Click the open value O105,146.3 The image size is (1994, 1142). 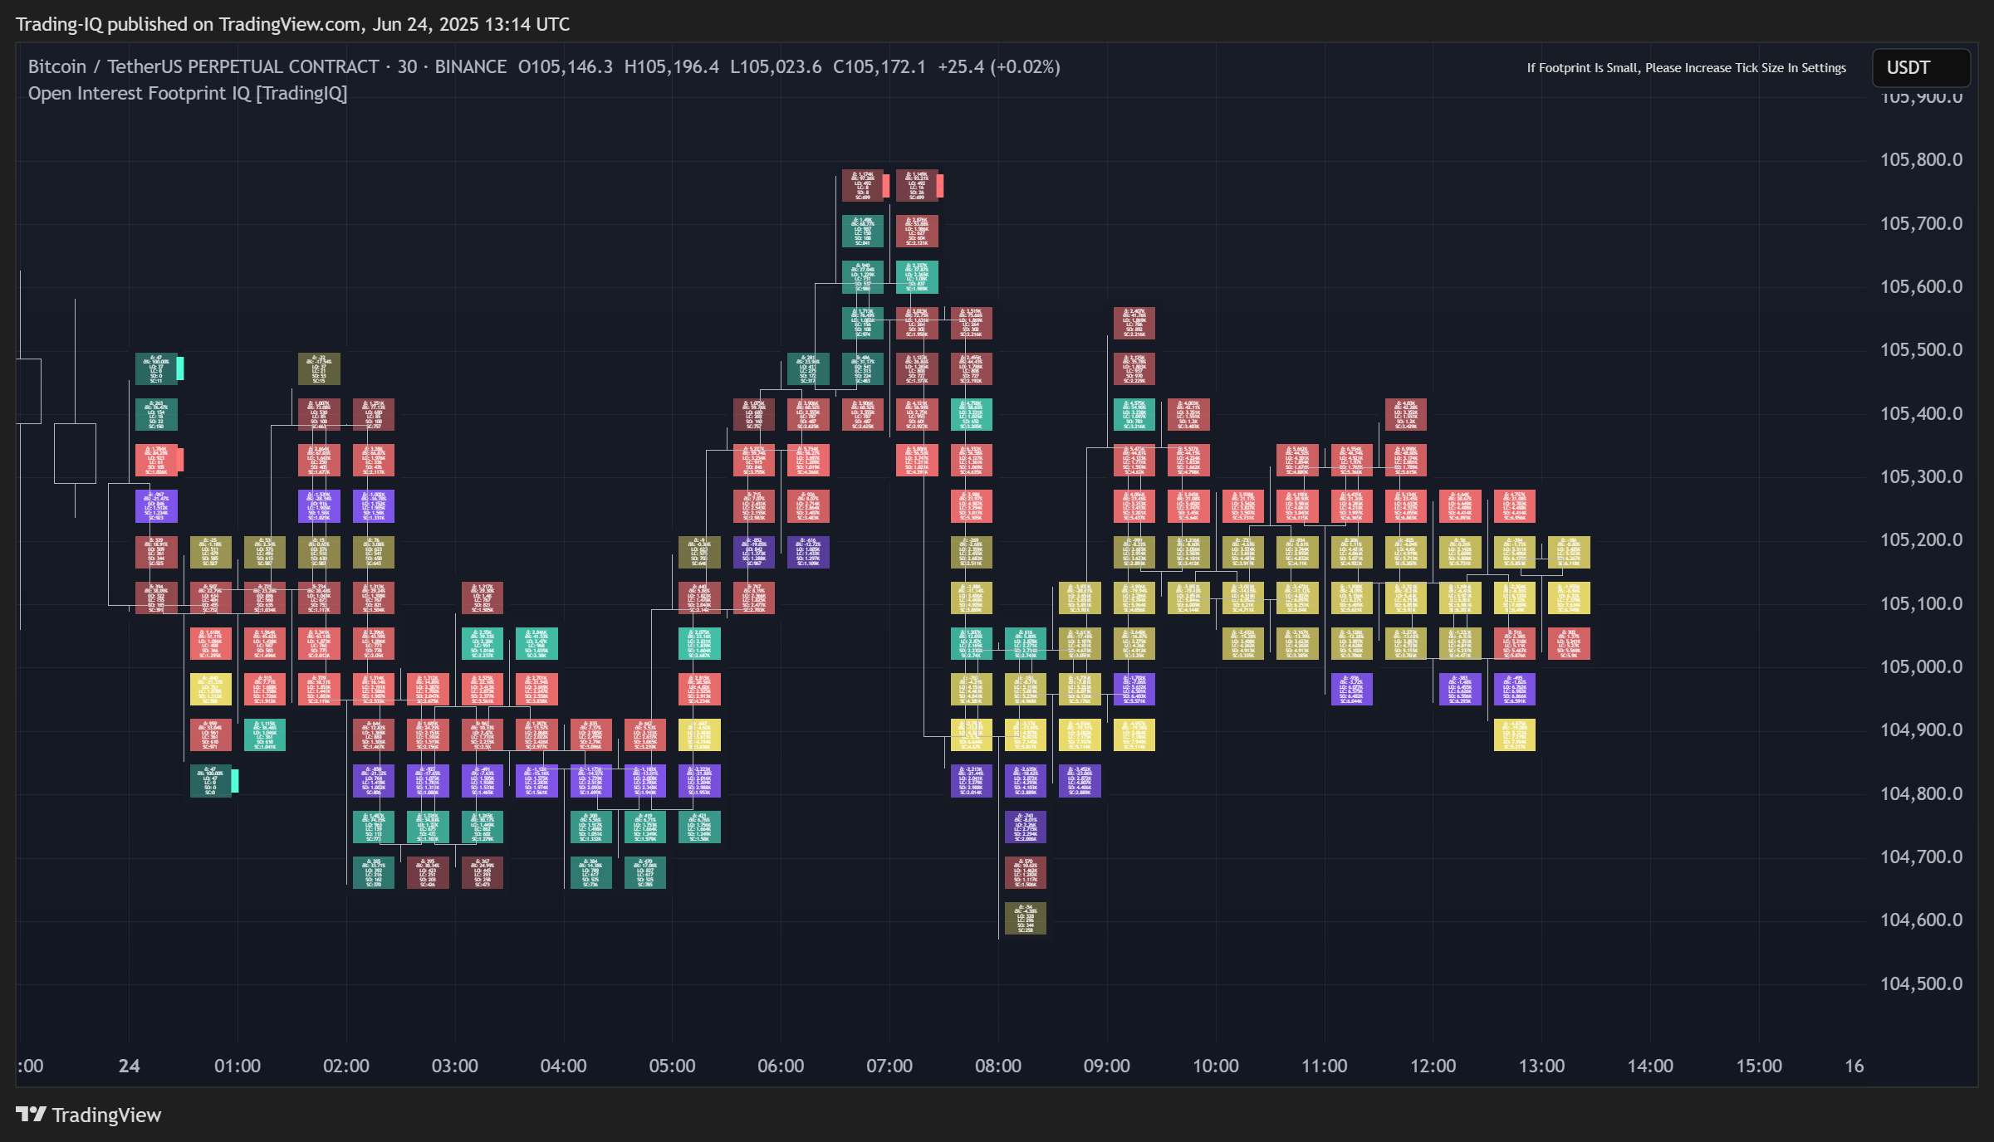coord(566,66)
